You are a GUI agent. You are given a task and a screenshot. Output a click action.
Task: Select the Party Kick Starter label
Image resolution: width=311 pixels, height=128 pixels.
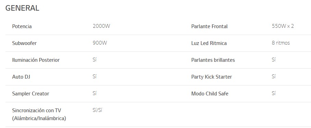pyautogui.click(x=211, y=77)
